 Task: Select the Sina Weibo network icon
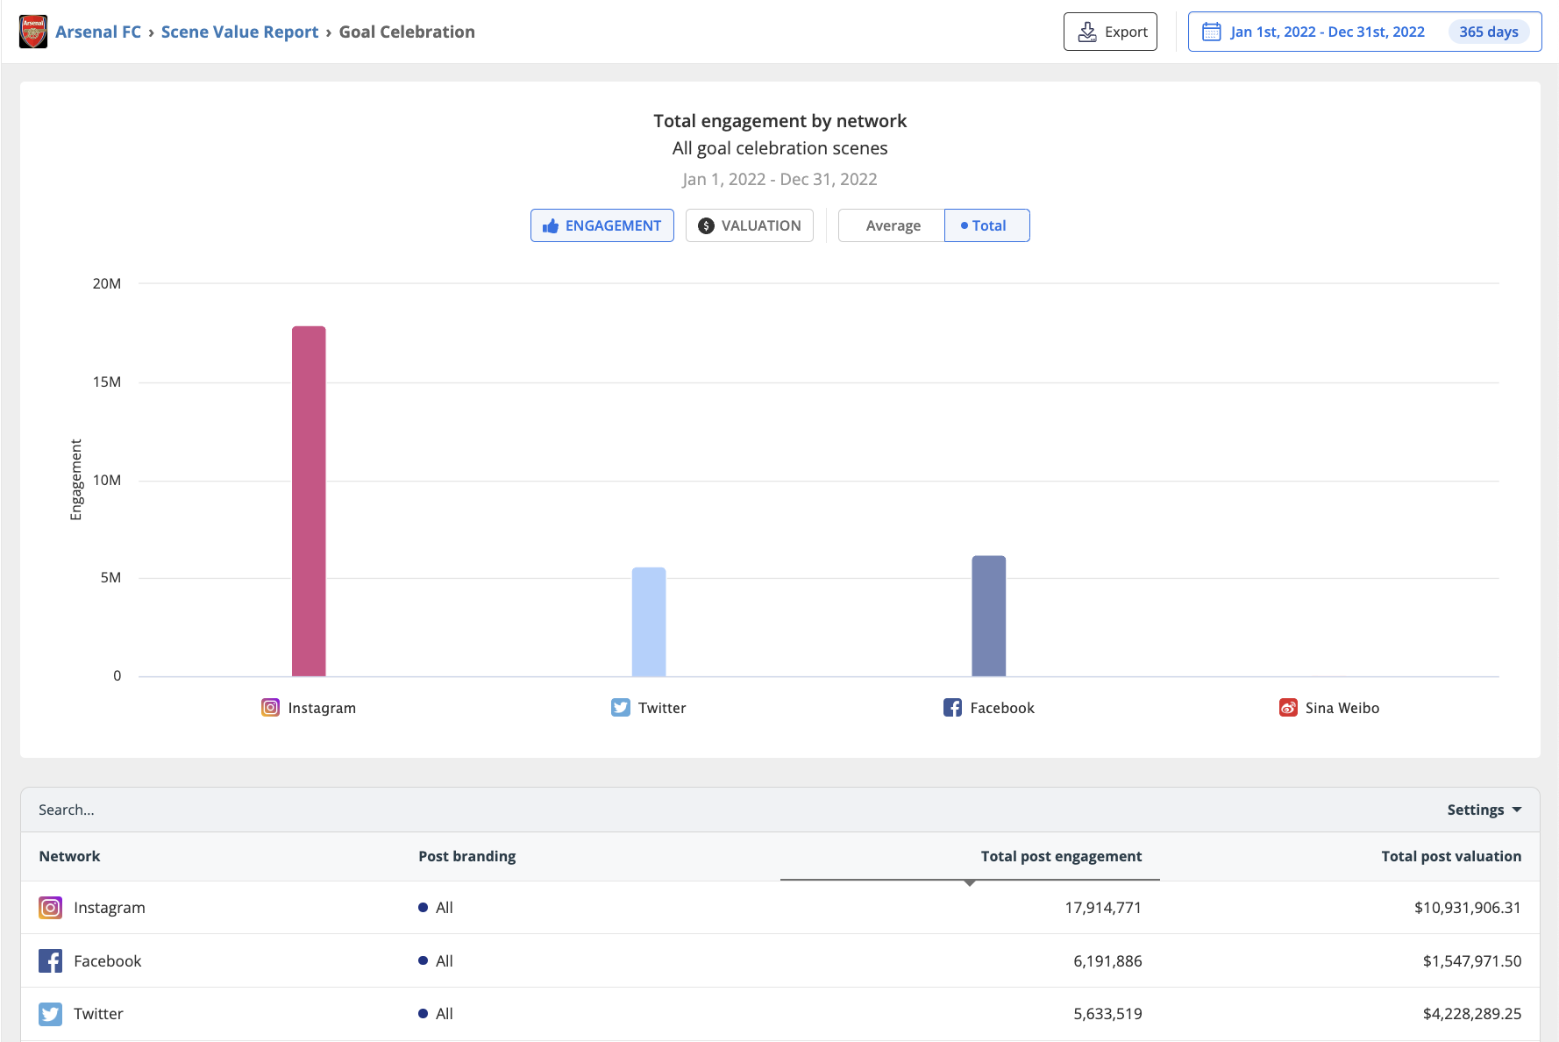[1287, 707]
